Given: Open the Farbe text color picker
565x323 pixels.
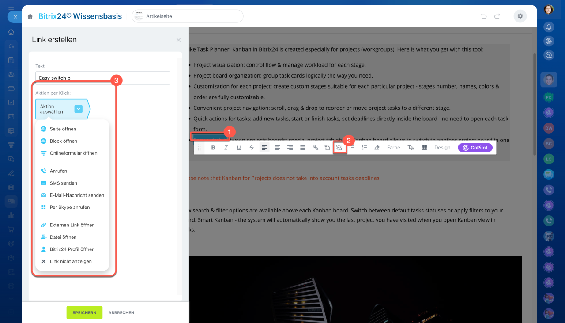Looking at the screenshot, I should tap(393, 148).
